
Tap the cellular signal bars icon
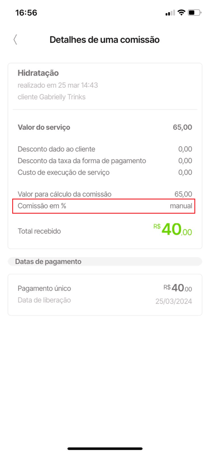170,13
